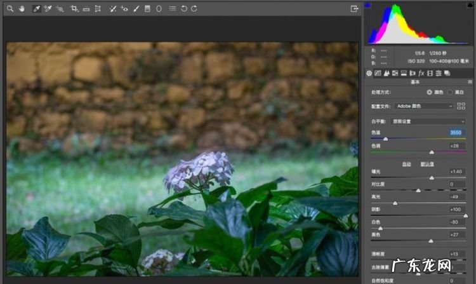This screenshot has width=476, height=284.
Task: Open the HSL Adjustments panel tab
Action: pos(395,73)
